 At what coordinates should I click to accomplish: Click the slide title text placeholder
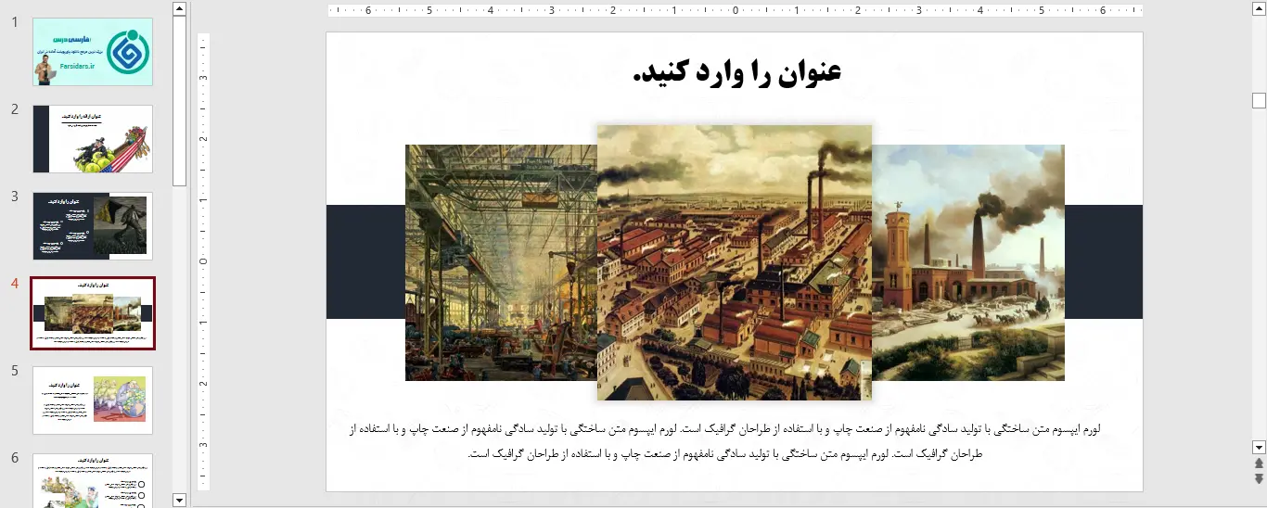pos(736,72)
